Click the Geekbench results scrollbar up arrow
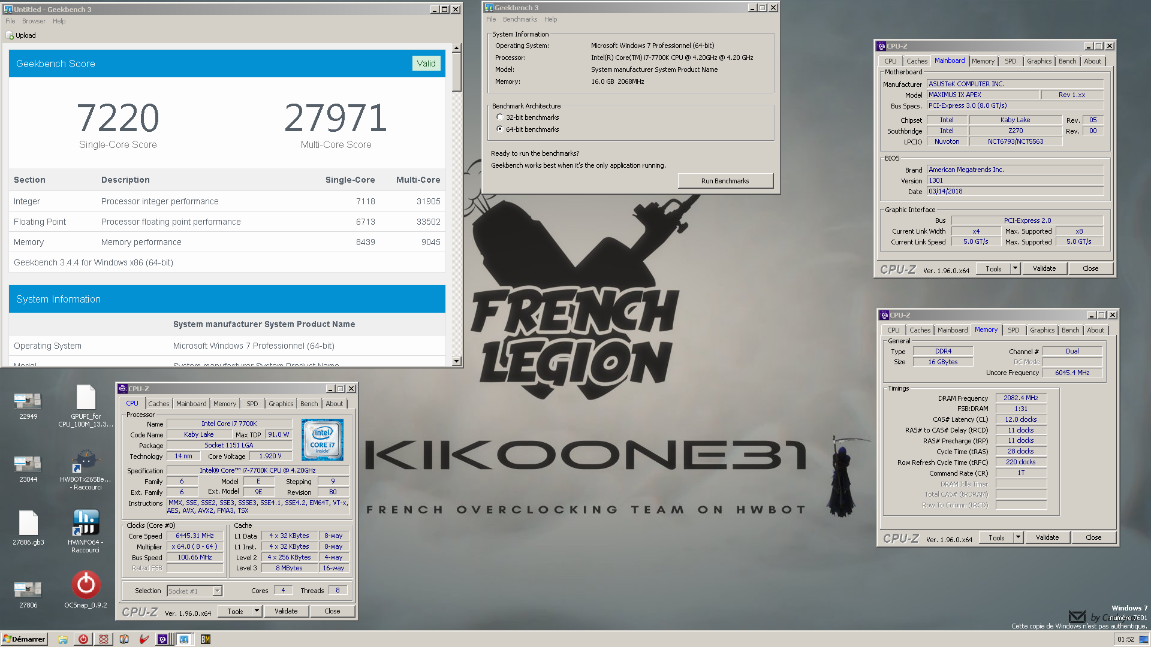 pyautogui.click(x=457, y=48)
